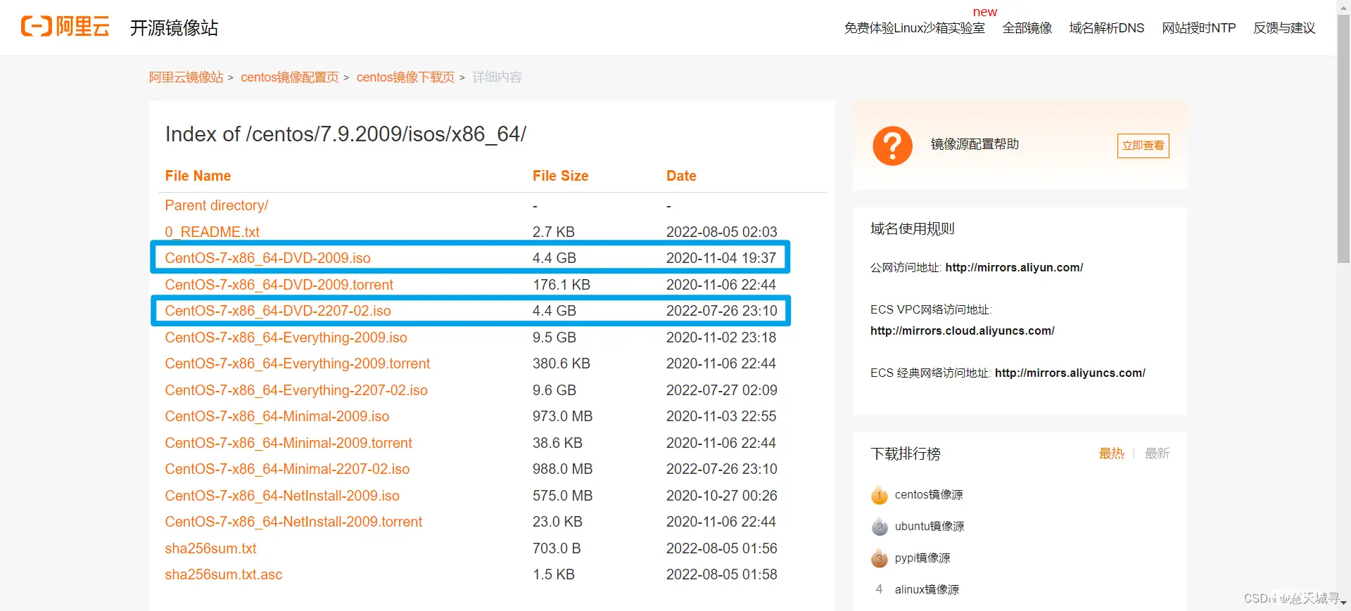This screenshot has width=1351, height=611.
Task: Download CentOS-7-x86_64-Minimal-2207-02.iso
Action: (x=287, y=469)
